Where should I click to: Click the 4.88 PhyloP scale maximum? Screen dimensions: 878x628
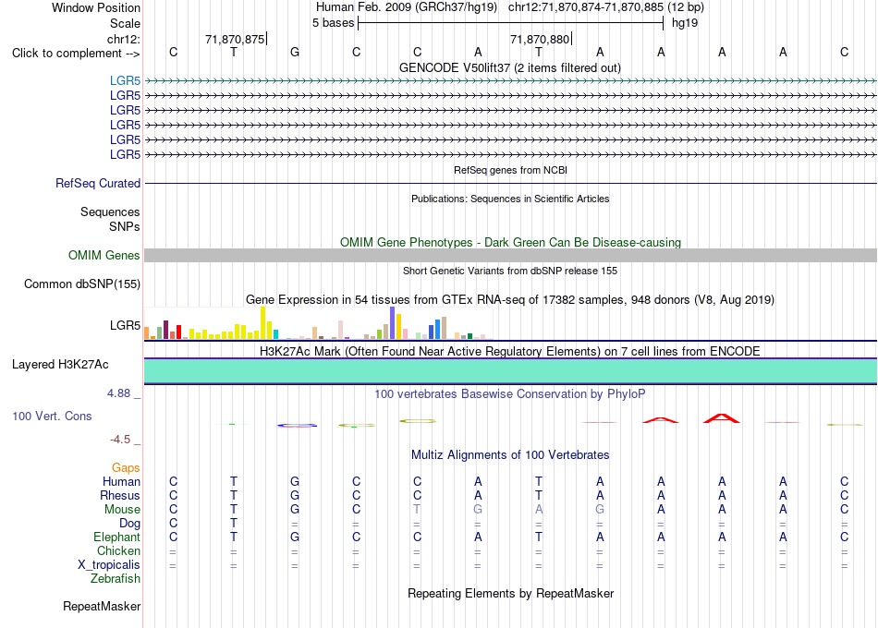(118, 393)
